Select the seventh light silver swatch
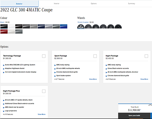The height and width of the screenshot is (119, 152). point(49,26)
